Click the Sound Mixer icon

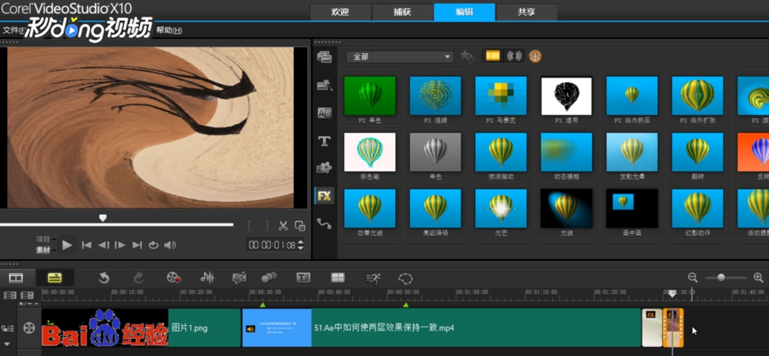coord(207,278)
